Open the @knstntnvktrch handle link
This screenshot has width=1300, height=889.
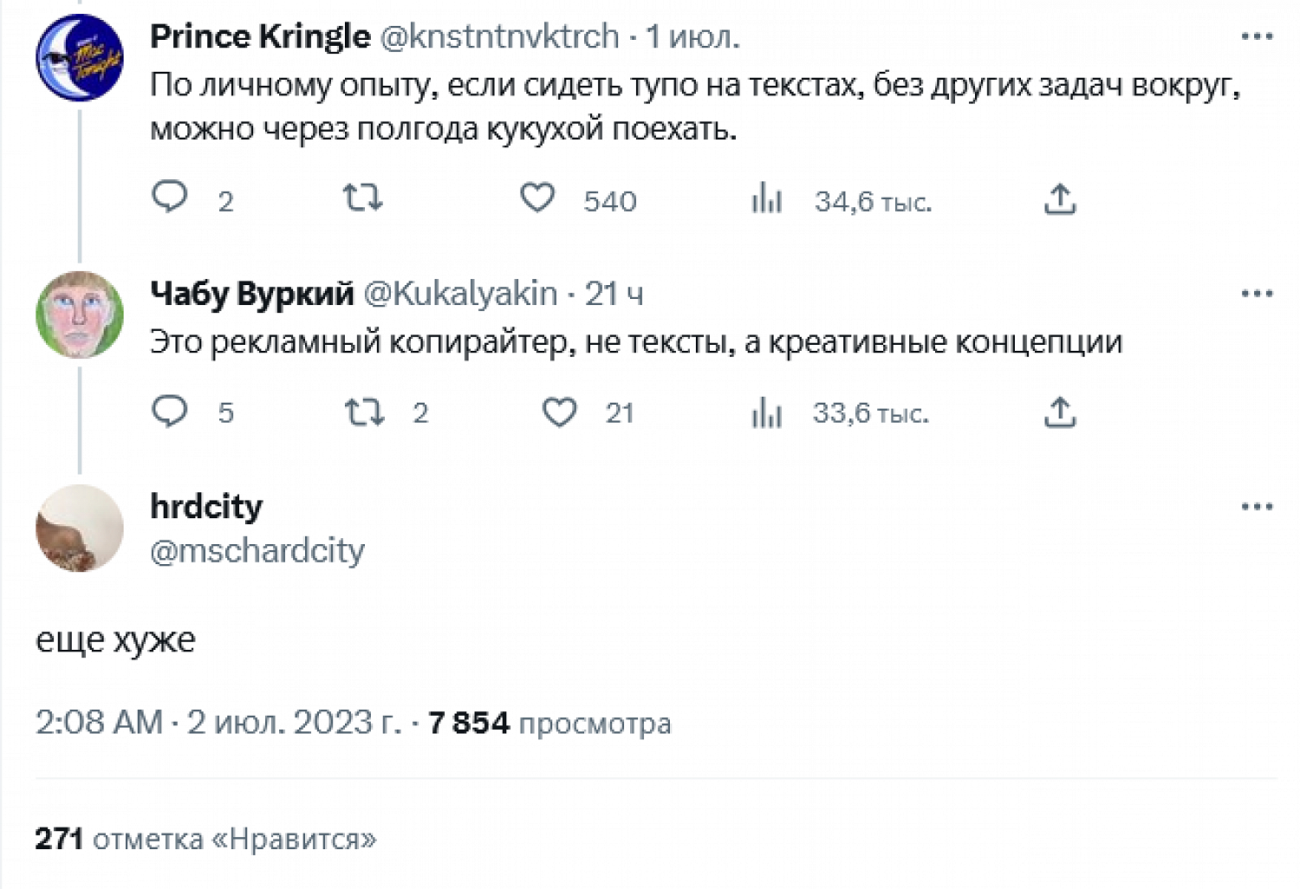pos(500,36)
